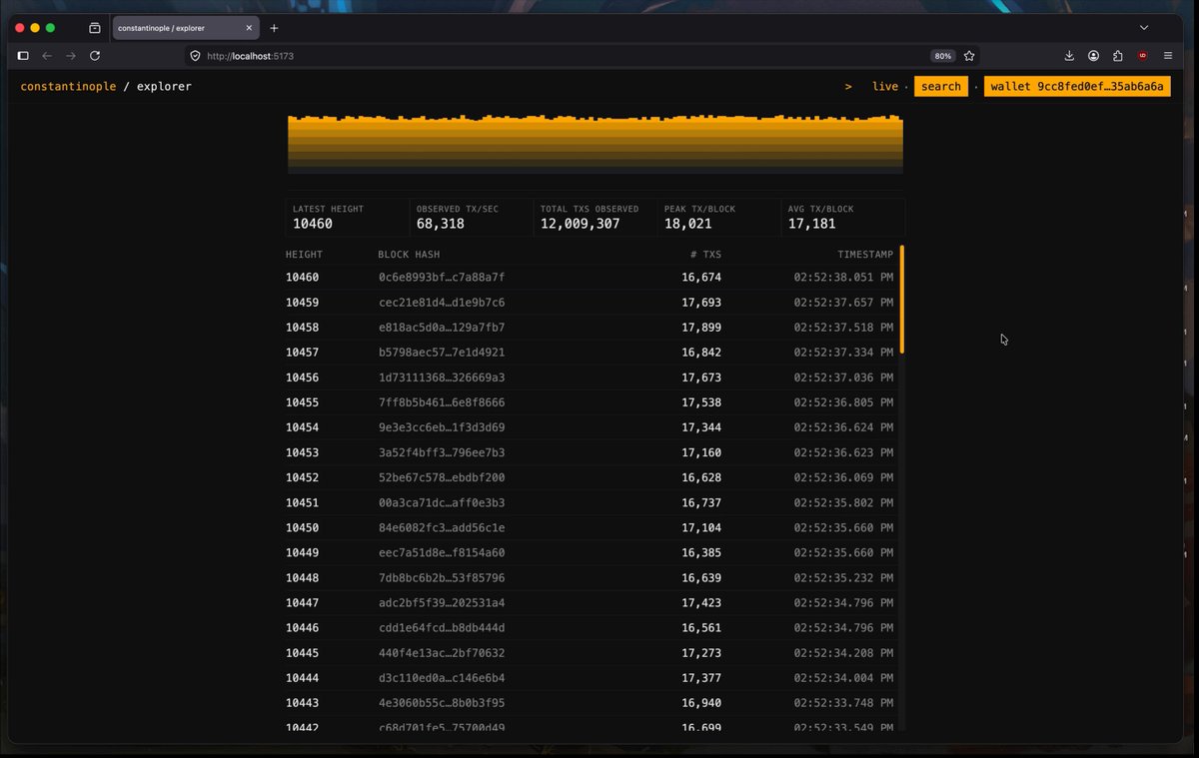This screenshot has width=1199, height=758.
Task: Click timestamp 02:52:35.232 PM
Action: 844,577
